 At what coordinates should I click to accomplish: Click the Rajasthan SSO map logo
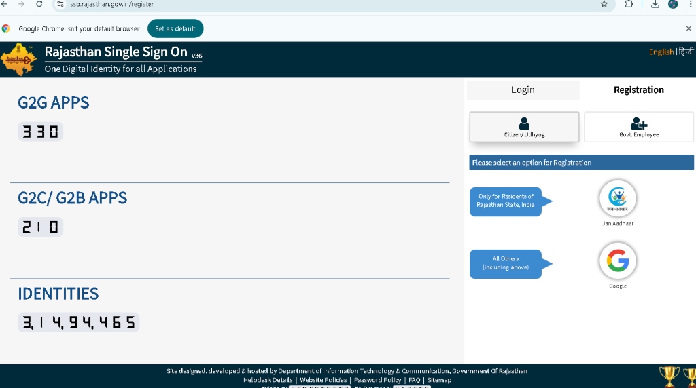(18, 60)
